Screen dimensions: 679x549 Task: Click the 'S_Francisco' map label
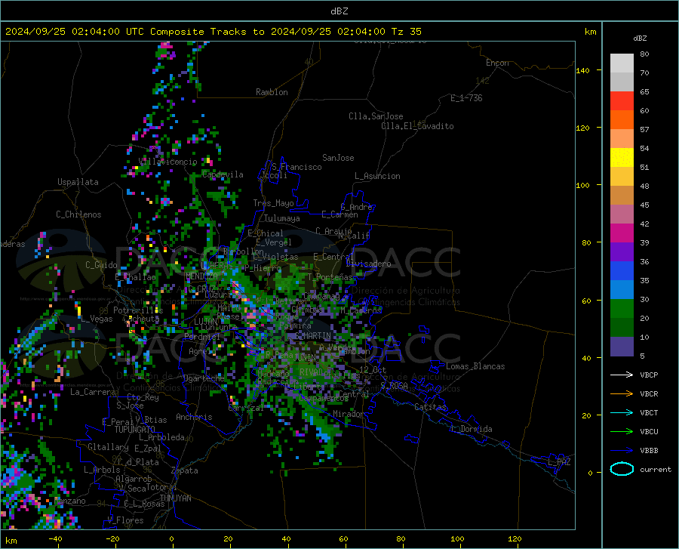296,167
